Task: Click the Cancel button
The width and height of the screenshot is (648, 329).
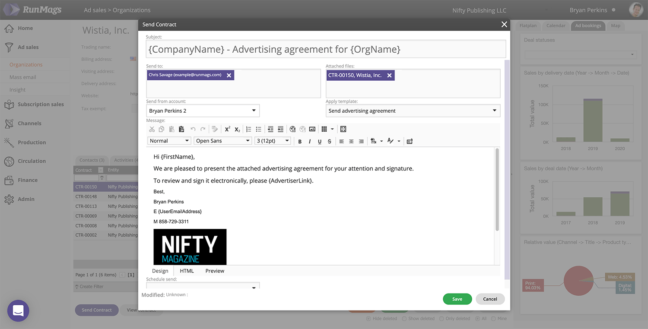Action: (490, 299)
